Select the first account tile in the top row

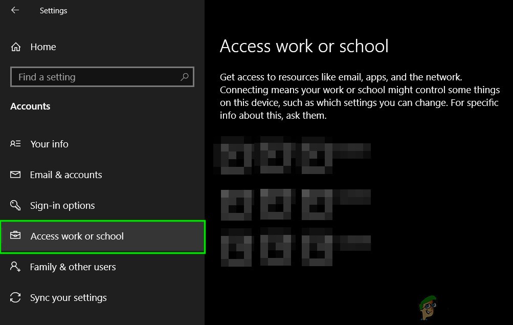235,154
